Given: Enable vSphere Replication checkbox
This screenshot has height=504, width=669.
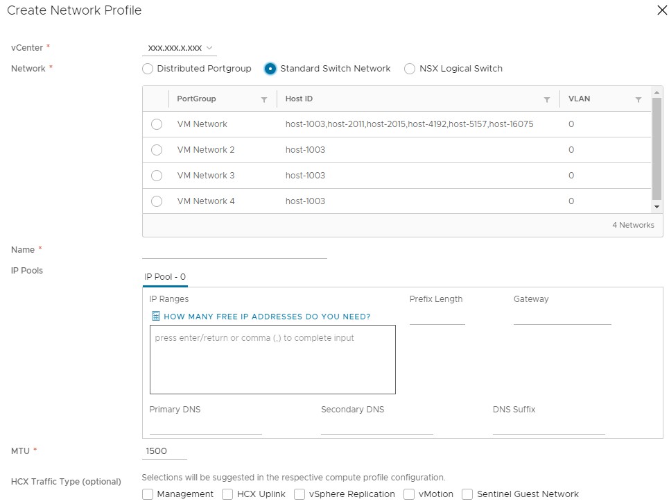Looking at the screenshot, I should click(299, 494).
